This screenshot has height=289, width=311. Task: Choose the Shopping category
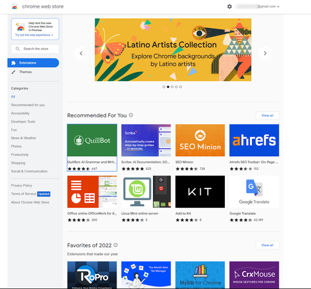coord(18,163)
